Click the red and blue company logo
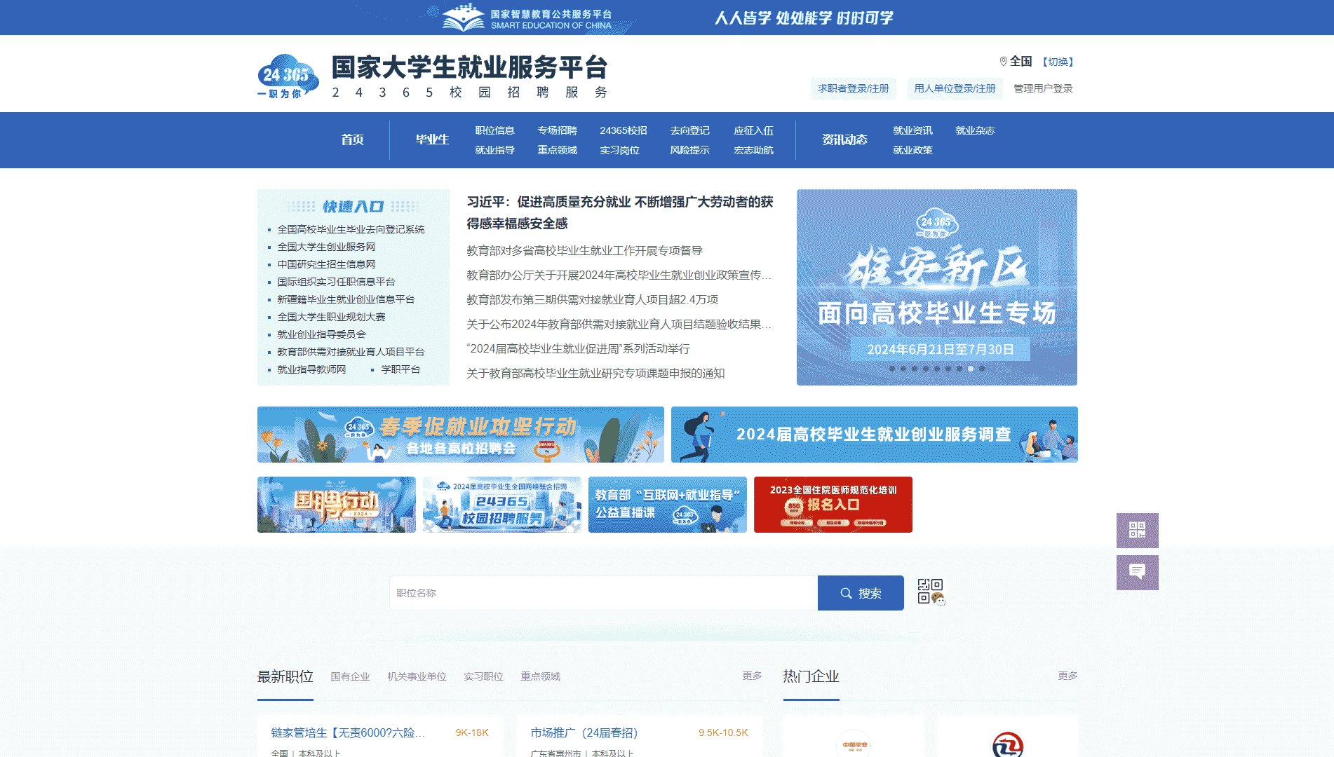 click(x=1008, y=744)
